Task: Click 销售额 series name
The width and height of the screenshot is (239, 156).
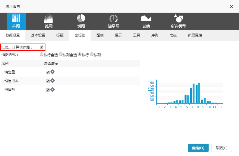Action: click(10, 90)
